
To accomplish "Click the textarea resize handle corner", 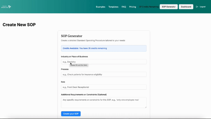I will (x=146, y=107).
